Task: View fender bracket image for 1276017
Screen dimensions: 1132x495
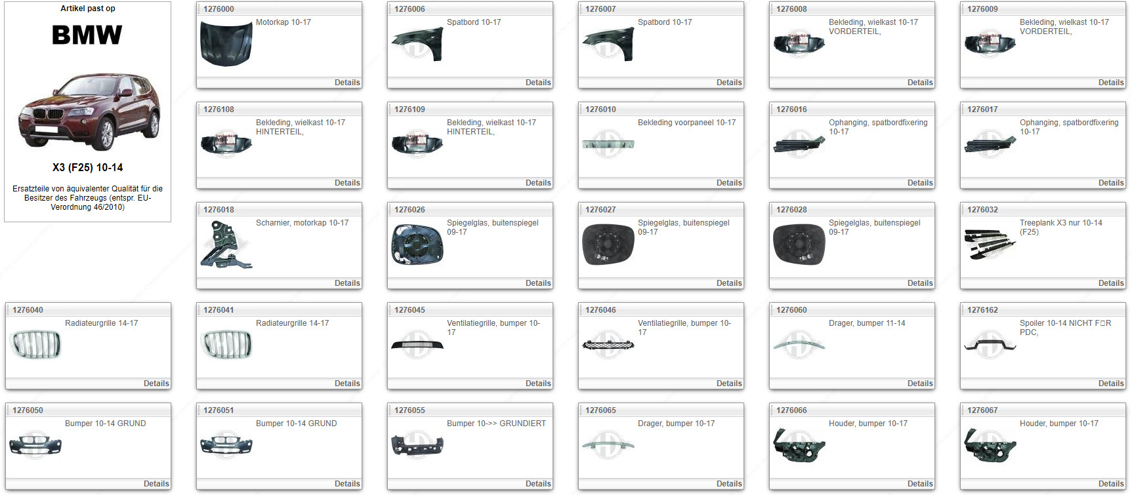Action: tap(990, 144)
